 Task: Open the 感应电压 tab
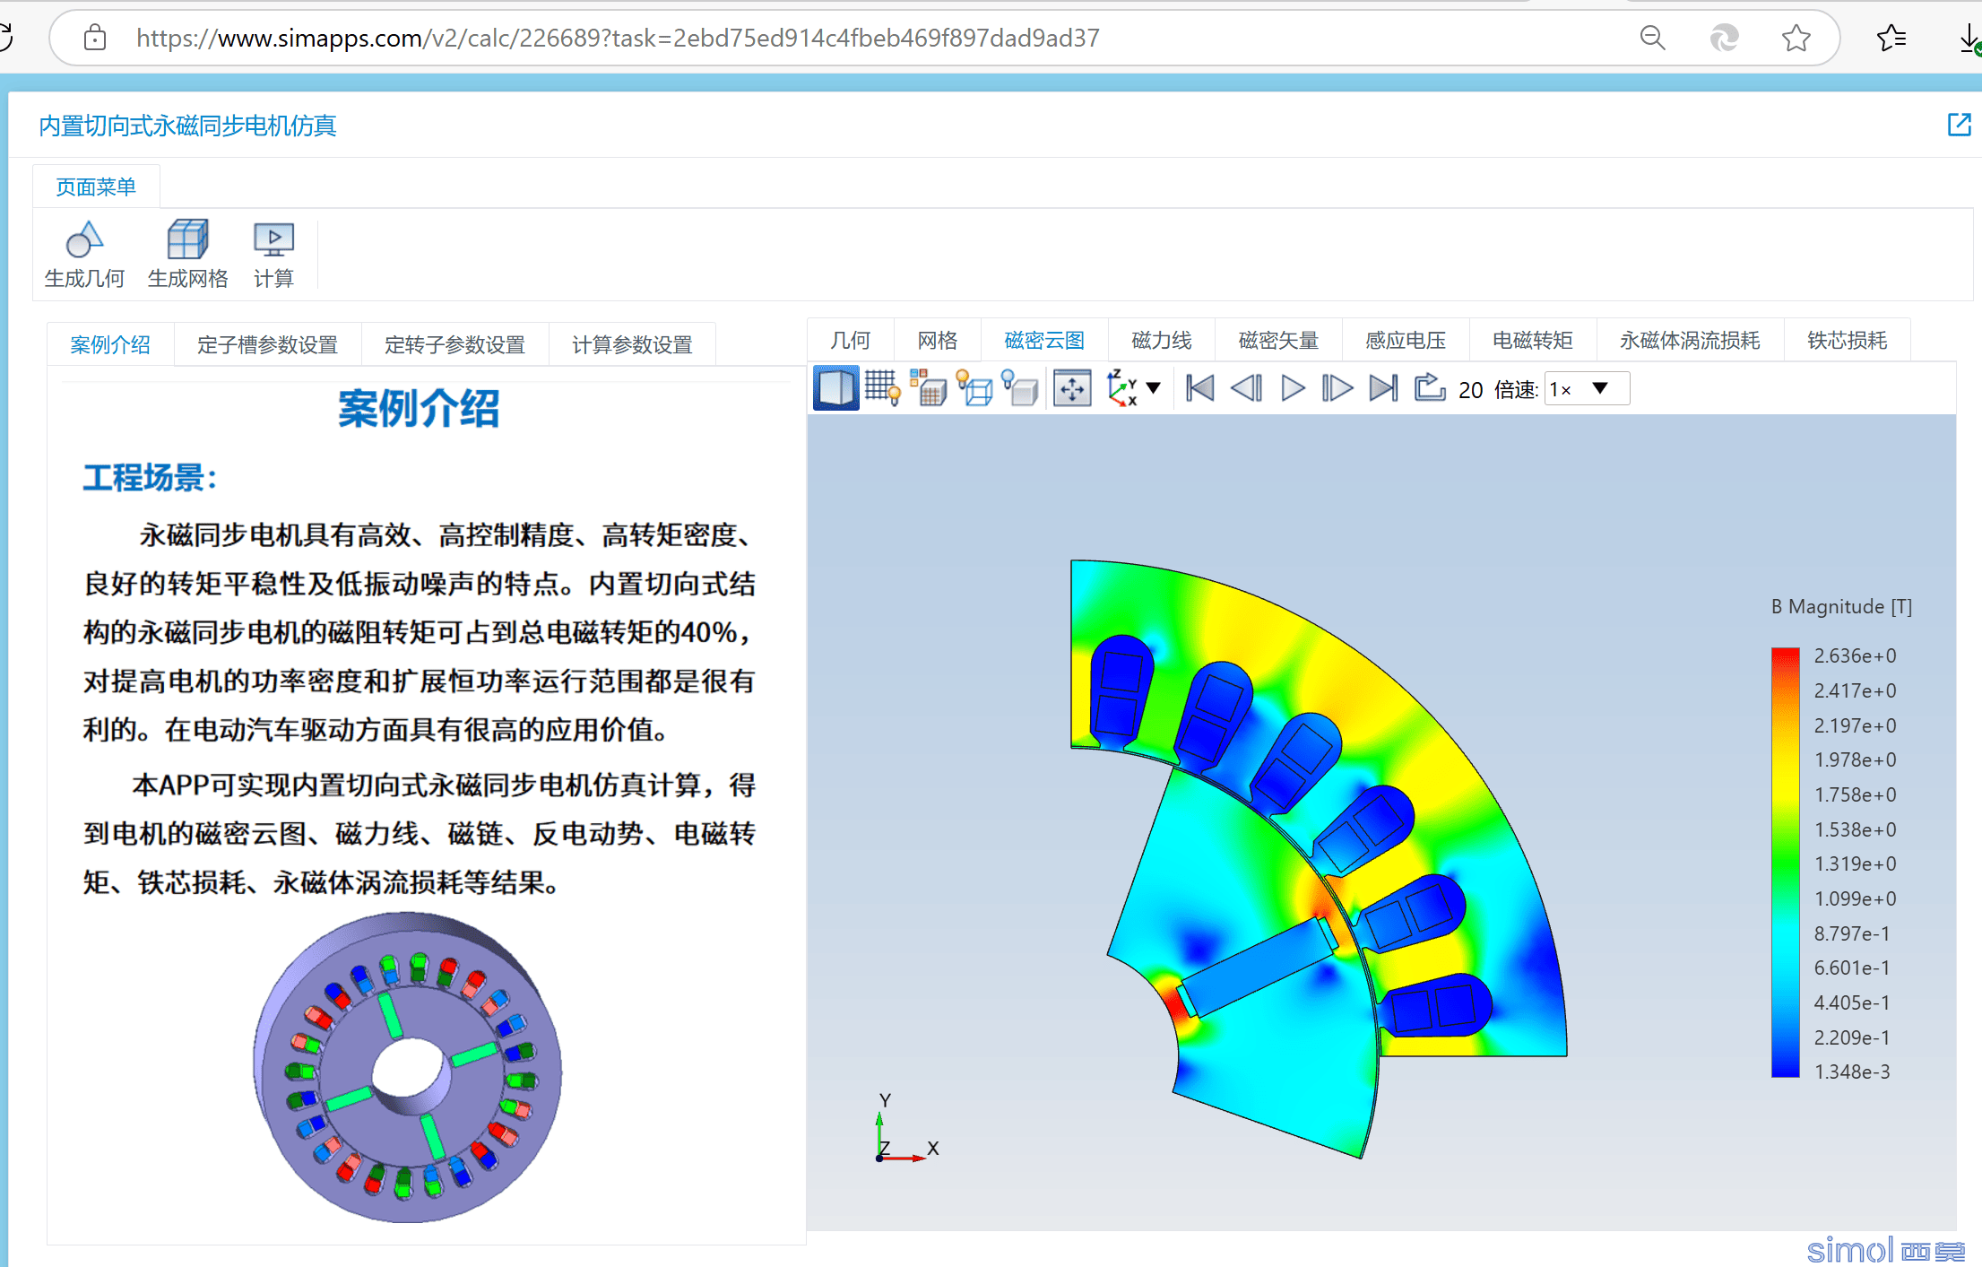coord(1406,341)
